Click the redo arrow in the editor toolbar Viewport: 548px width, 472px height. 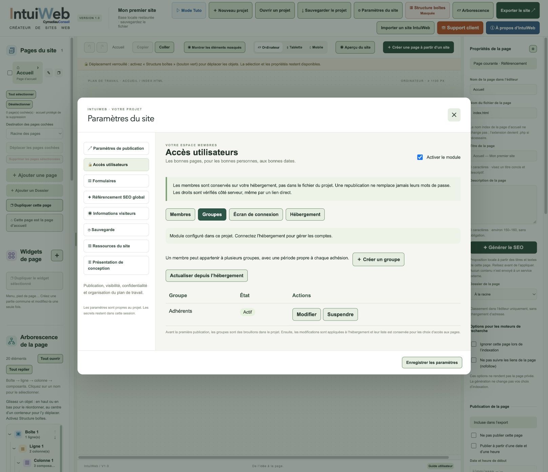click(102, 47)
